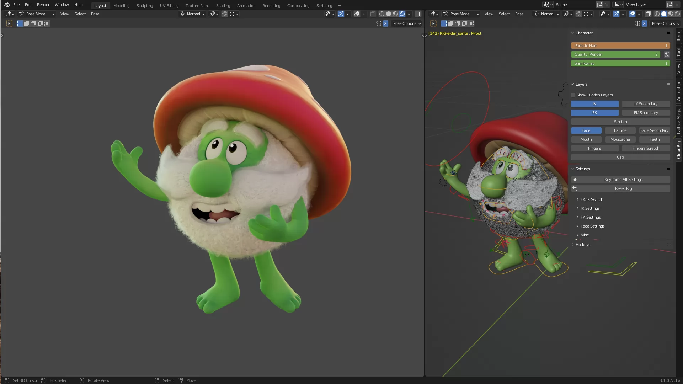Expand the FK/IK Switch section

[592, 199]
